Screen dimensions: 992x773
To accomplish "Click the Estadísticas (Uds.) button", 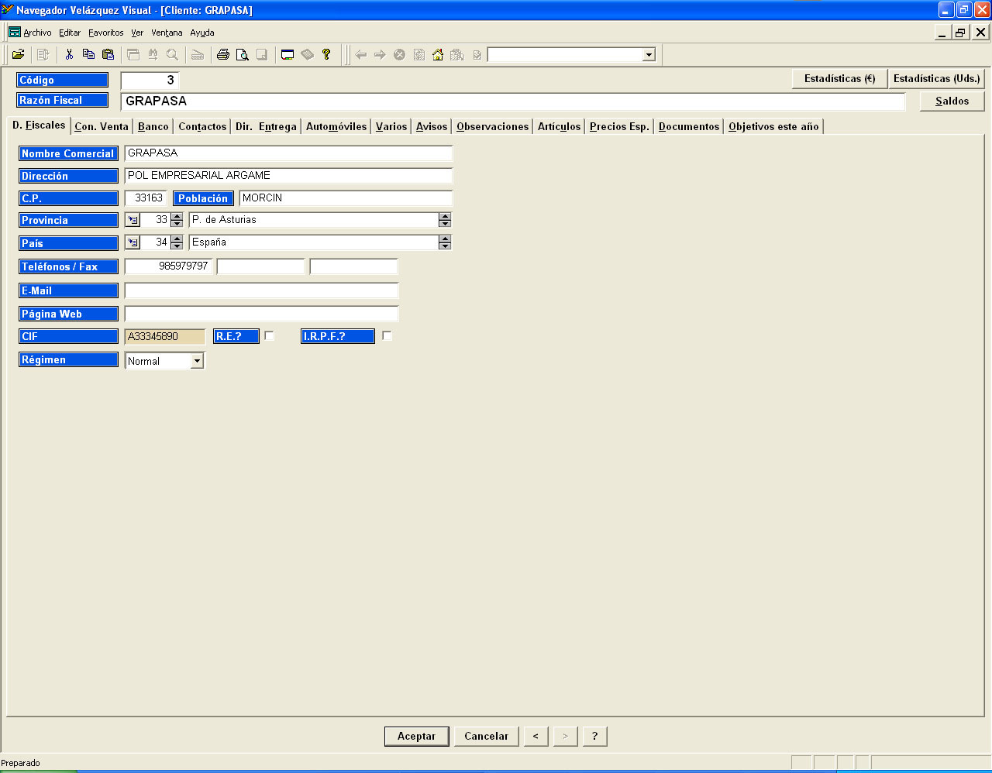I will [x=936, y=78].
